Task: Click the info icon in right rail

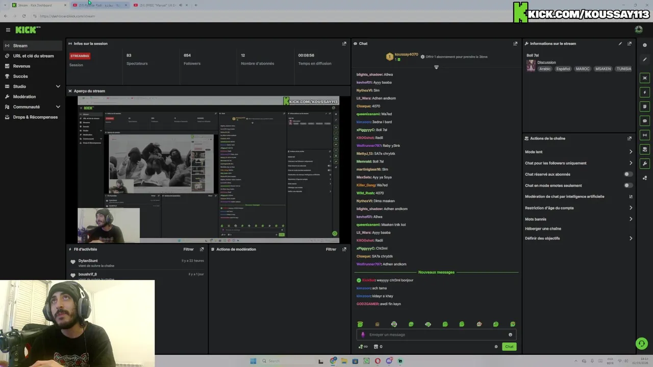Action: (645, 45)
